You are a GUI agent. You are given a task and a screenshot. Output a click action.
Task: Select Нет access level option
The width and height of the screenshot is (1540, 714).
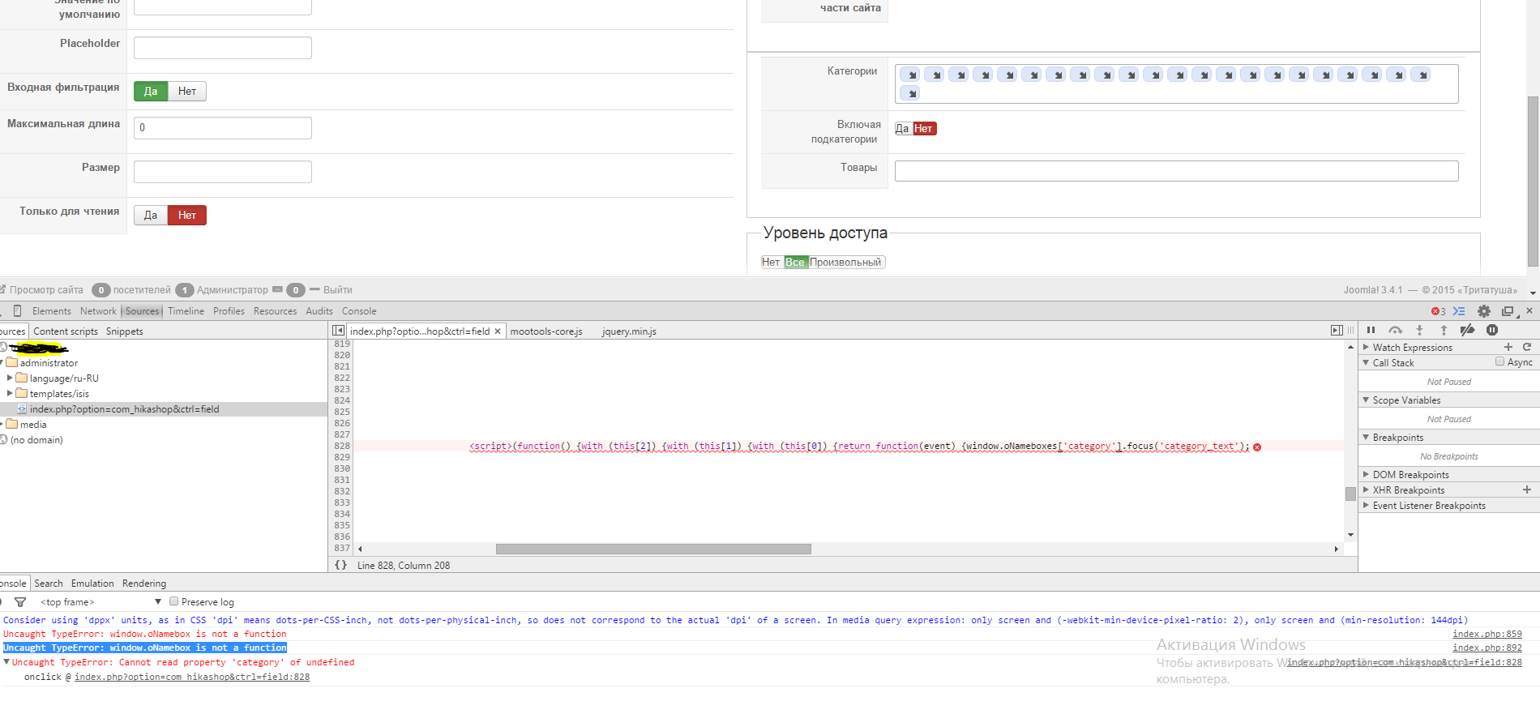point(772,262)
